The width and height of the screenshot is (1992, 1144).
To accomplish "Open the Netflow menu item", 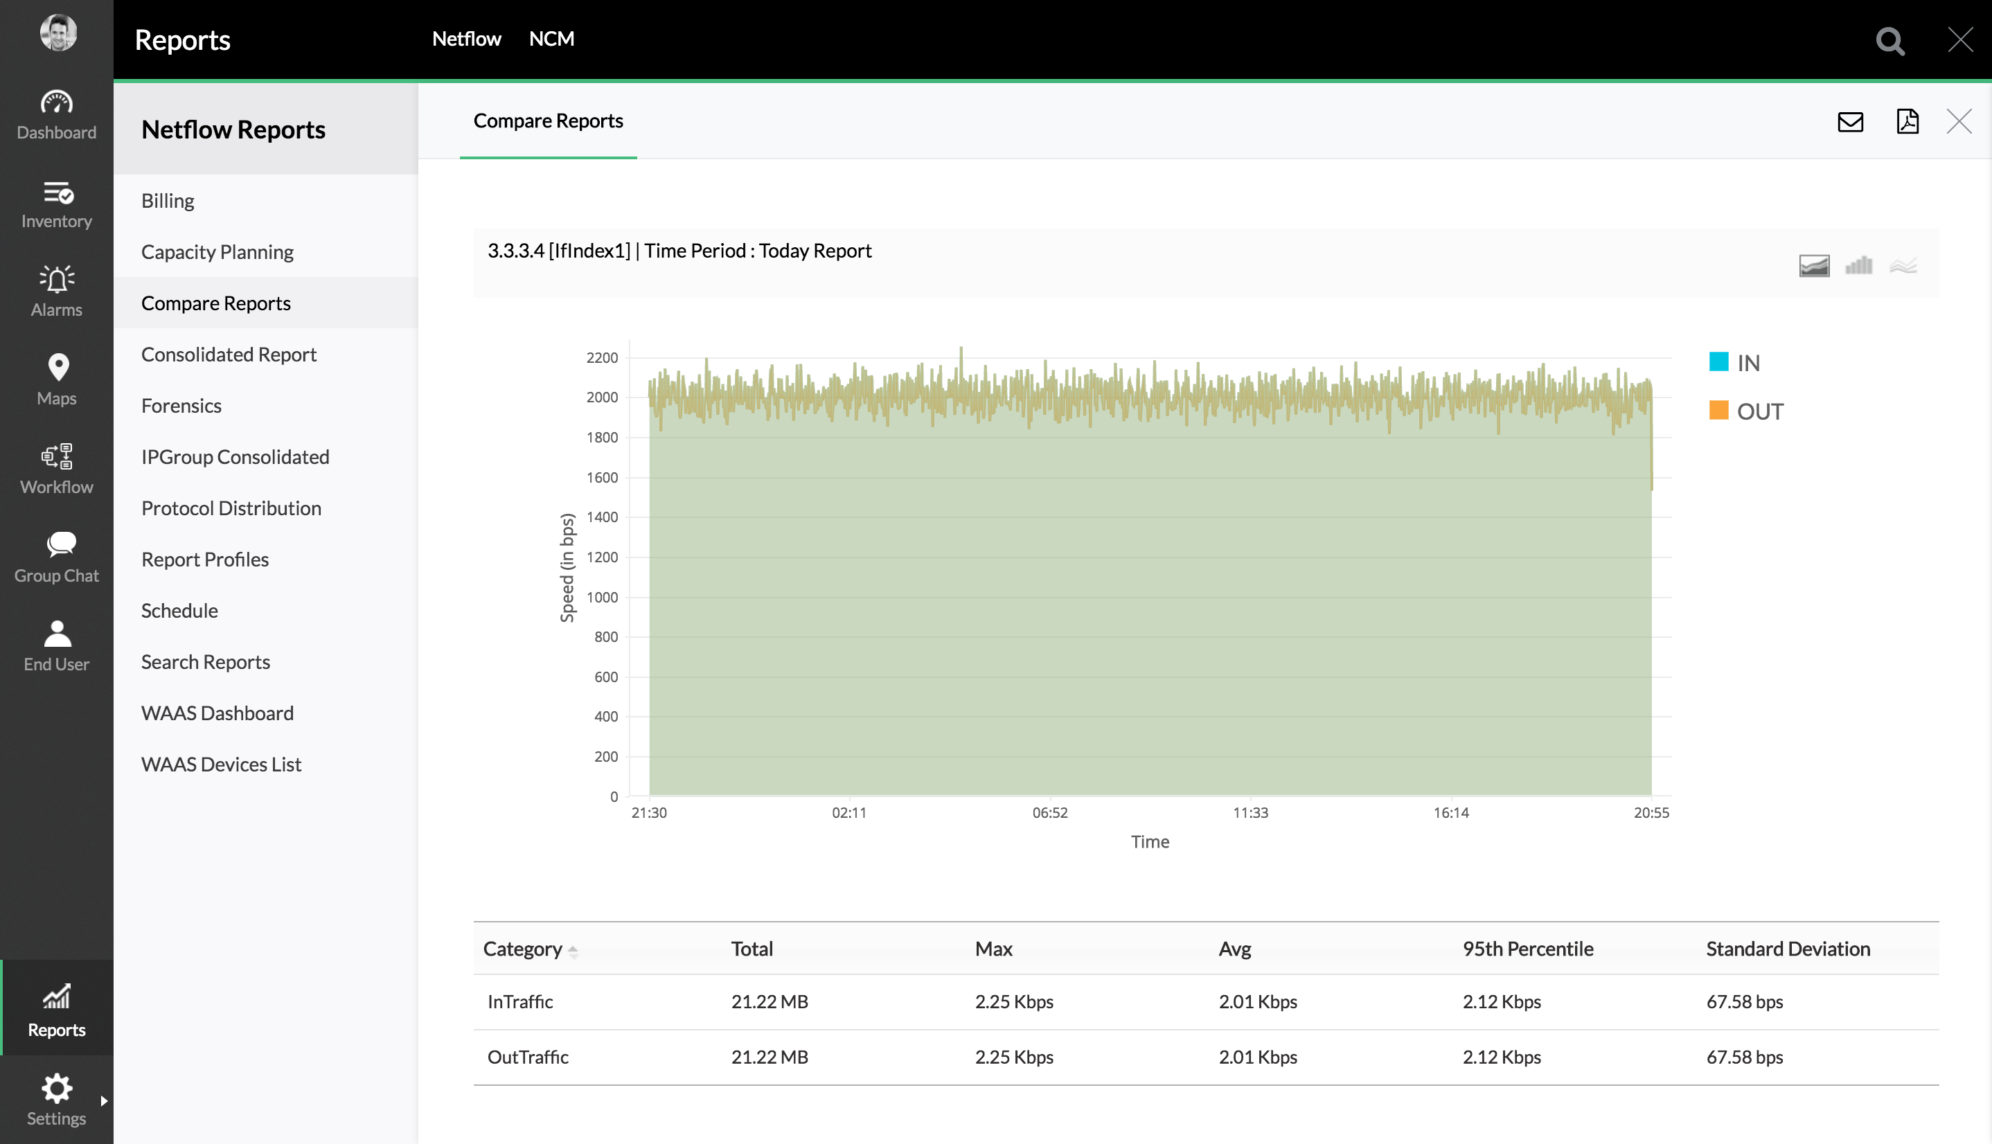I will 465,39.
